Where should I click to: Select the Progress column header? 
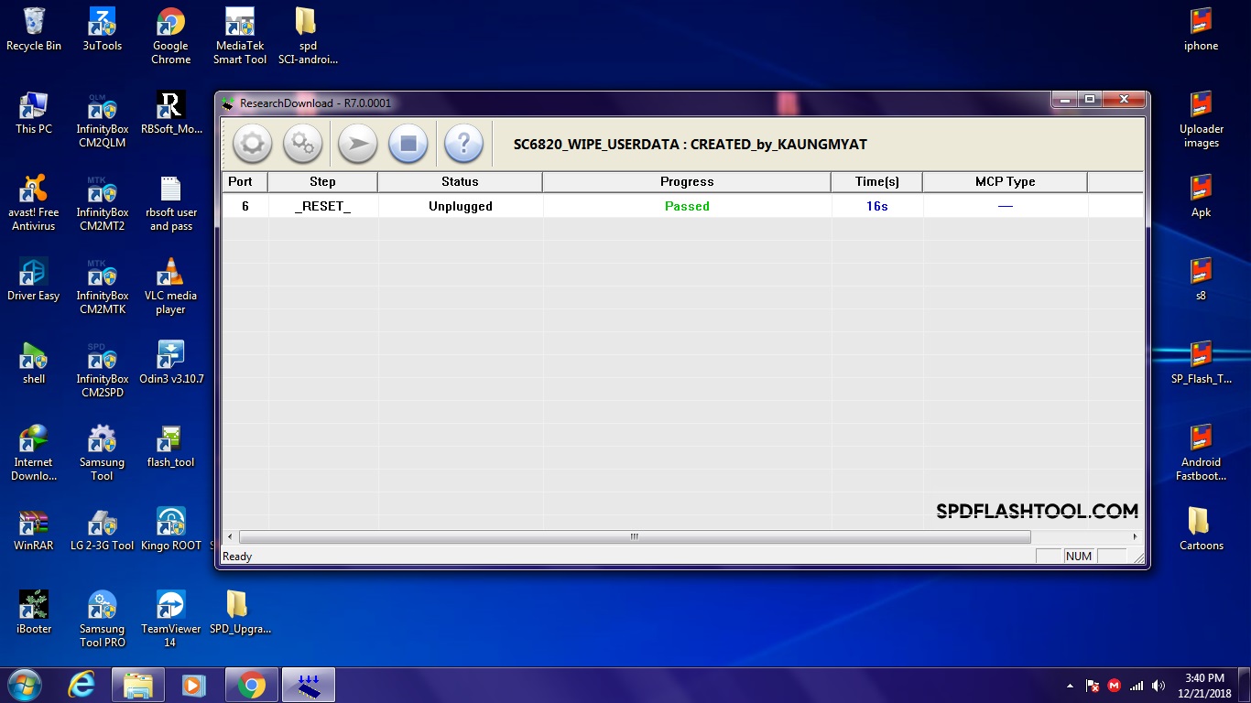(687, 182)
